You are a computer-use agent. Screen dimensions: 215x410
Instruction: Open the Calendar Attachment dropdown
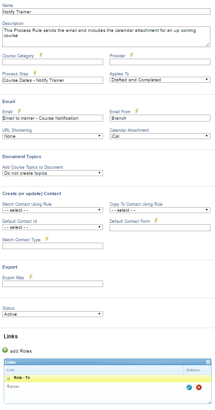pos(160,136)
